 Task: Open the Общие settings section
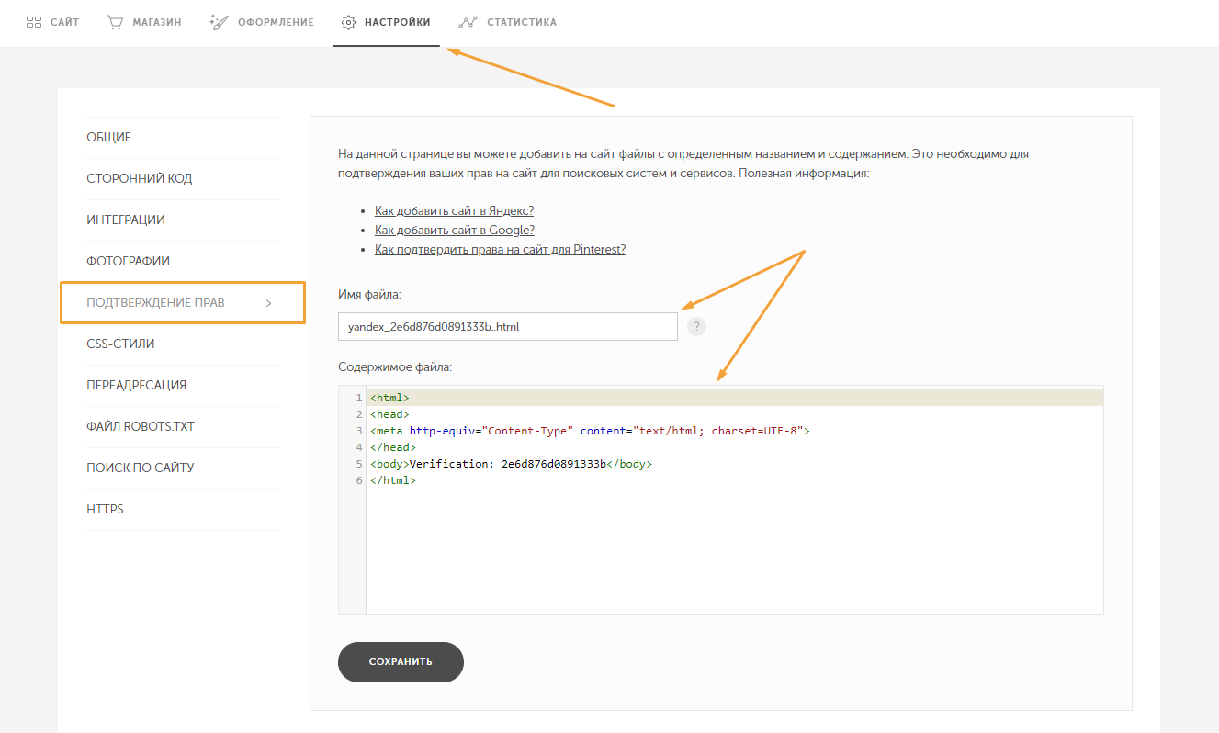click(109, 138)
